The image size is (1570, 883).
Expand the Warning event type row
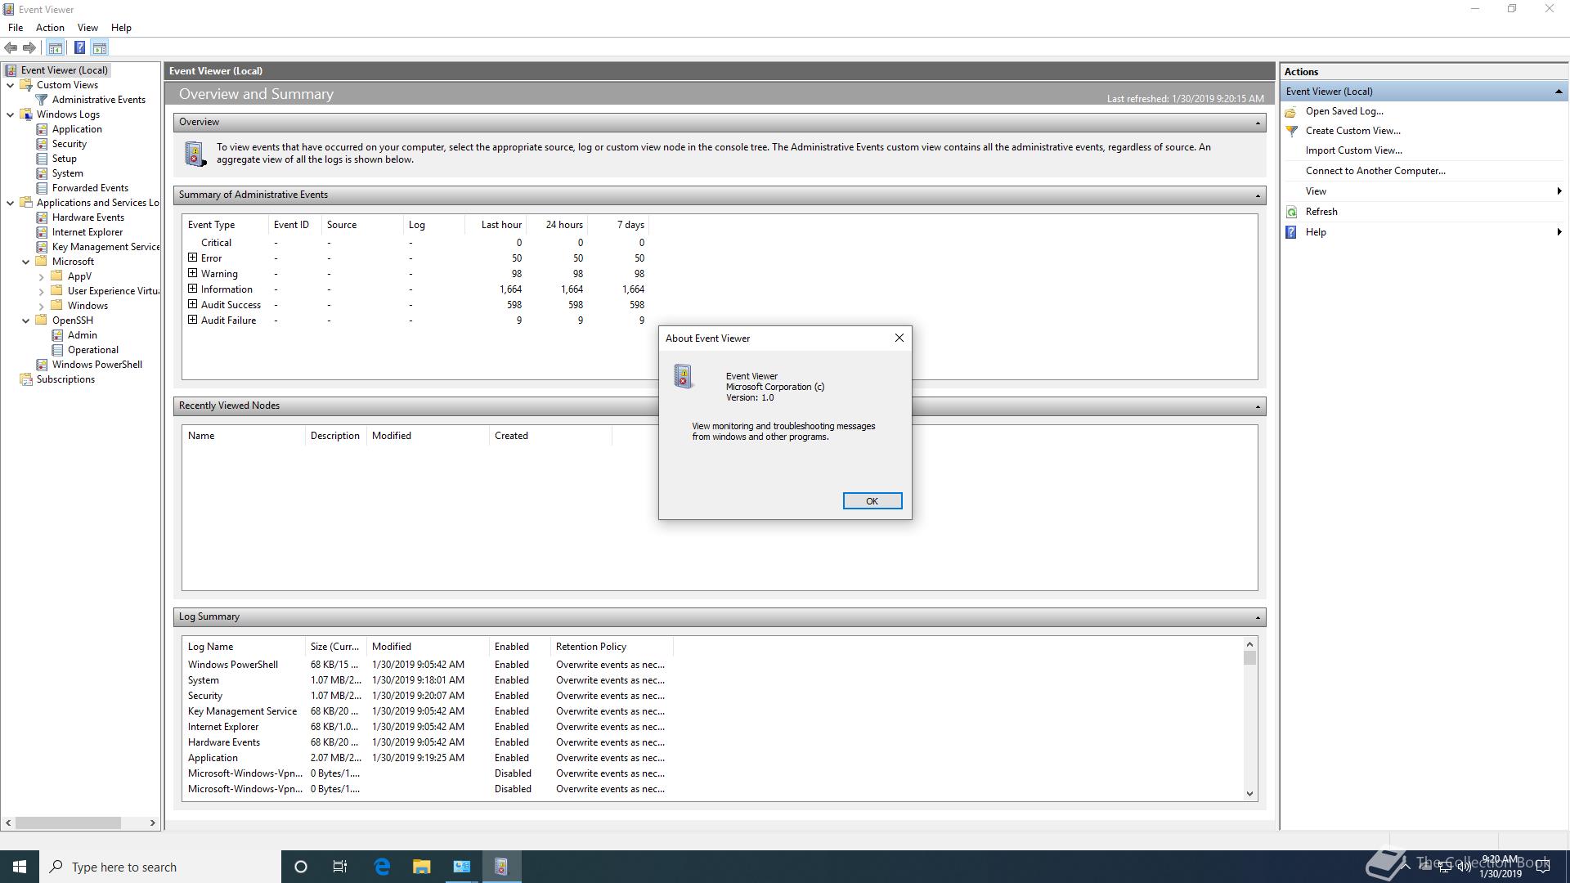(193, 273)
